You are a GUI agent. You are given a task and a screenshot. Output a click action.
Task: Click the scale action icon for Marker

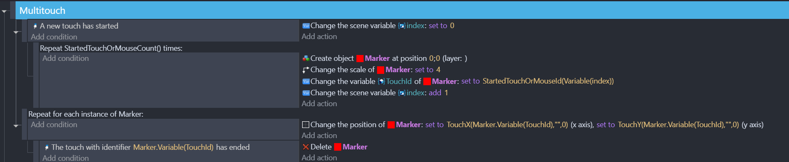point(306,70)
